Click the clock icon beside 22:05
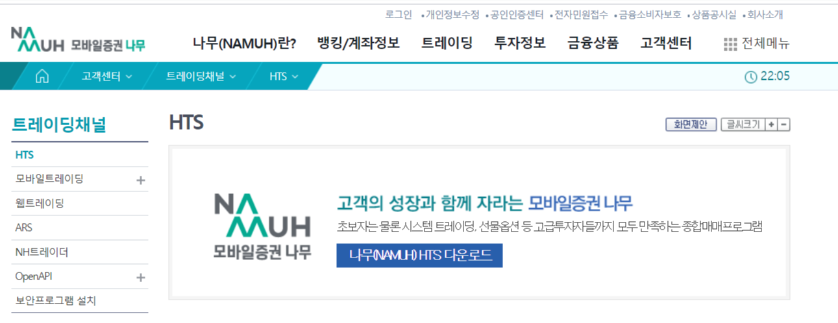The height and width of the screenshot is (323, 838). (750, 77)
